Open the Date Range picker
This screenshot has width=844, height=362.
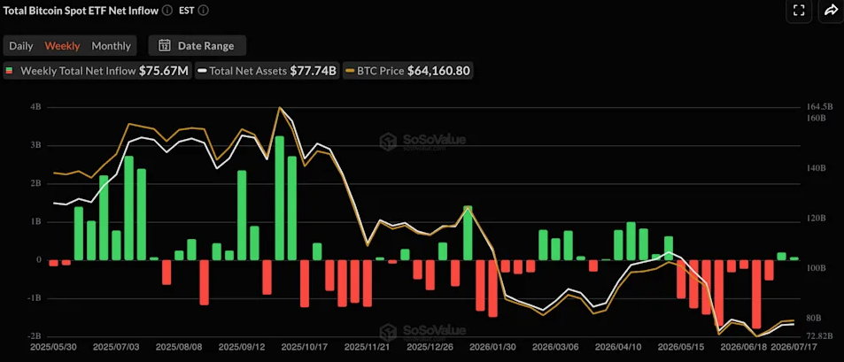click(197, 46)
